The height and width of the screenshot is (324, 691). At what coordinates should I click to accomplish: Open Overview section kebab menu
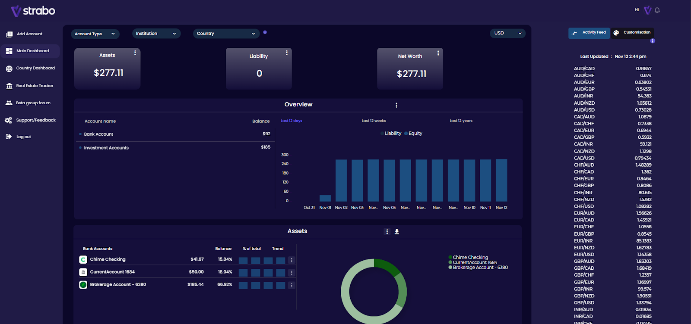(x=396, y=105)
